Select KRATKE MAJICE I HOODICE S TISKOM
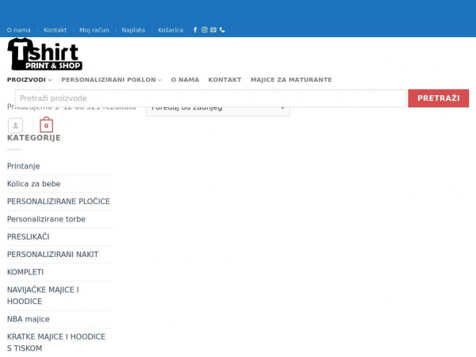 click(x=56, y=343)
